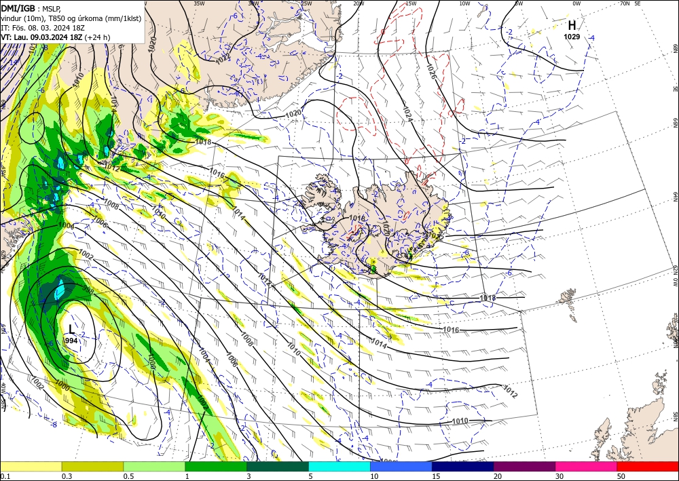Select the purple 20–30 legend swatch

tap(524, 466)
